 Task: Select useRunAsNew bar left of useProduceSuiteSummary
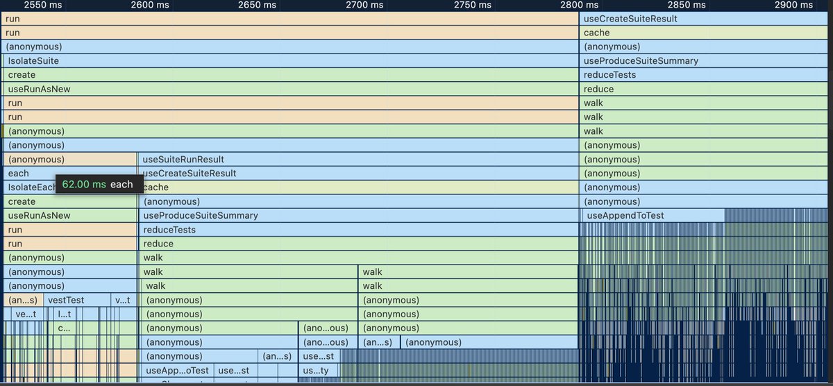70,215
